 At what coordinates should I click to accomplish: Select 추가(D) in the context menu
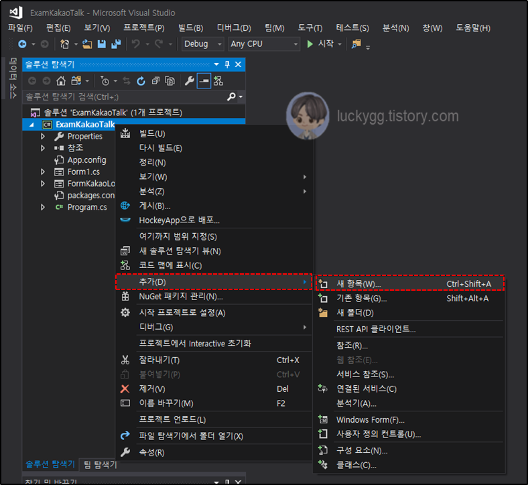point(214,282)
